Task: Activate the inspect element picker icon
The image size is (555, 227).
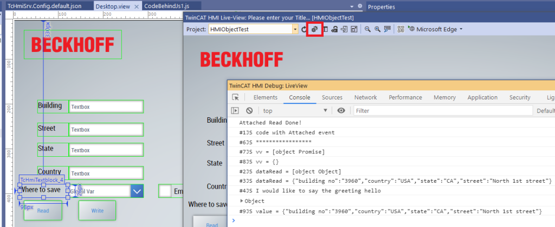Action: [236, 97]
